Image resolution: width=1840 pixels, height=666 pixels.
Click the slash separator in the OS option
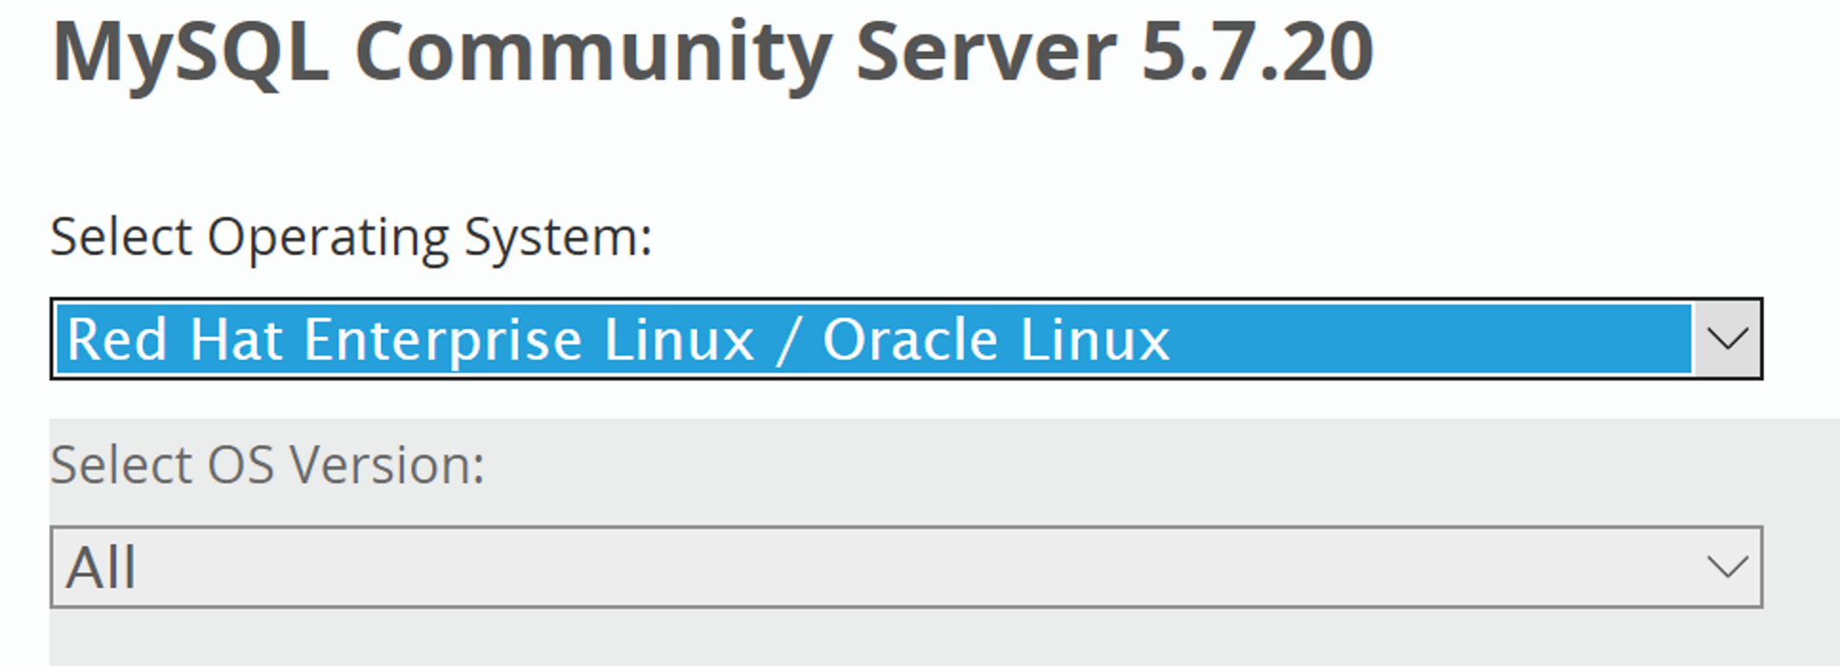(x=788, y=340)
